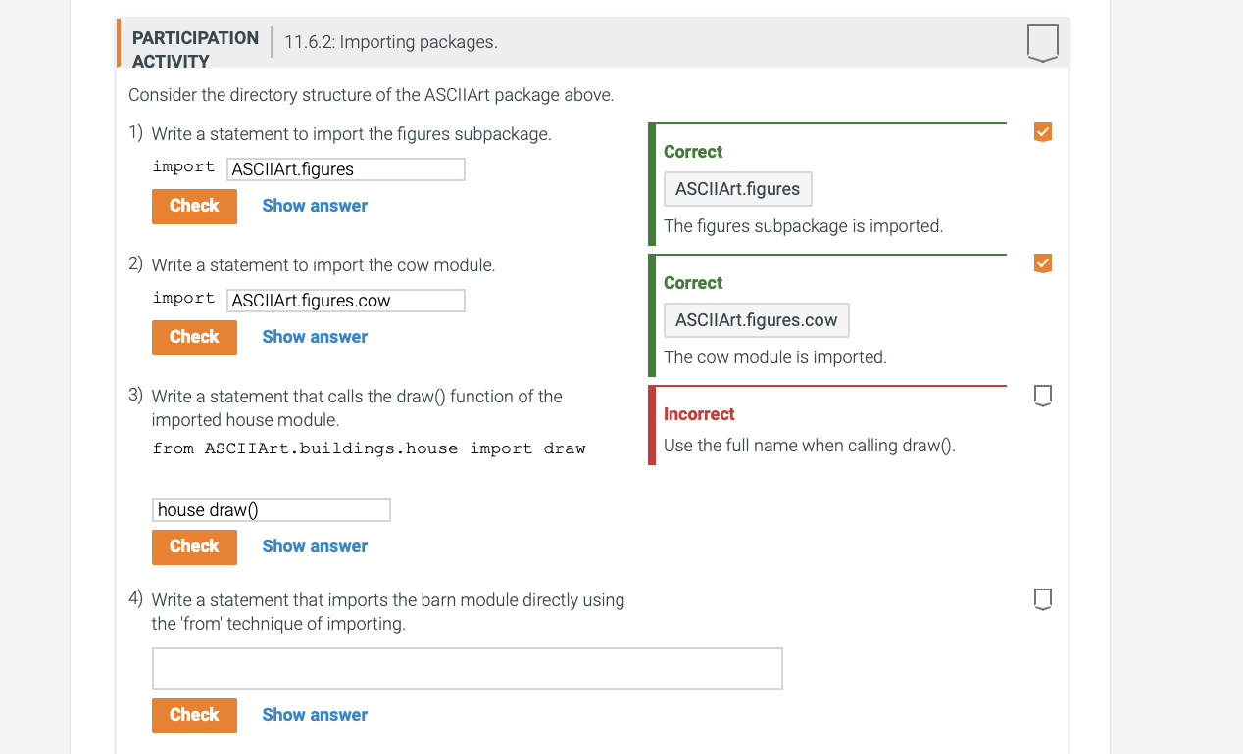Click the unchecked badge for question 3

1043,396
